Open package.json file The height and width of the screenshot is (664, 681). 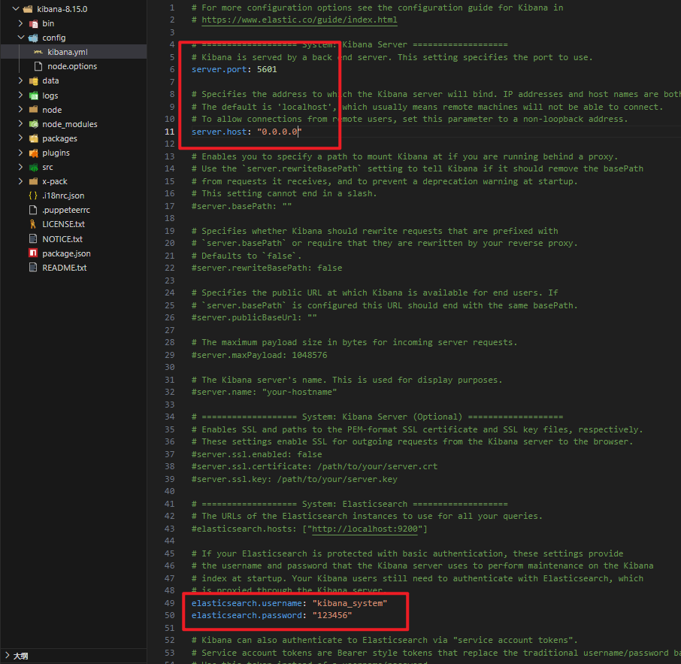pyautogui.click(x=66, y=253)
